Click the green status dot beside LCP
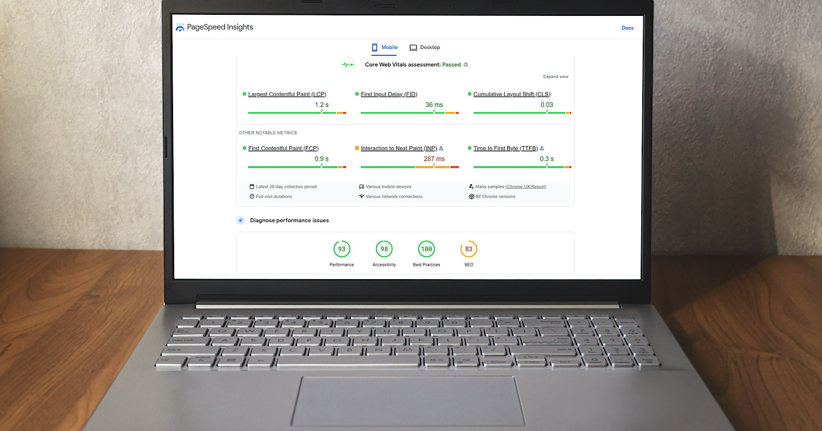This screenshot has height=431, width=822. point(245,94)
